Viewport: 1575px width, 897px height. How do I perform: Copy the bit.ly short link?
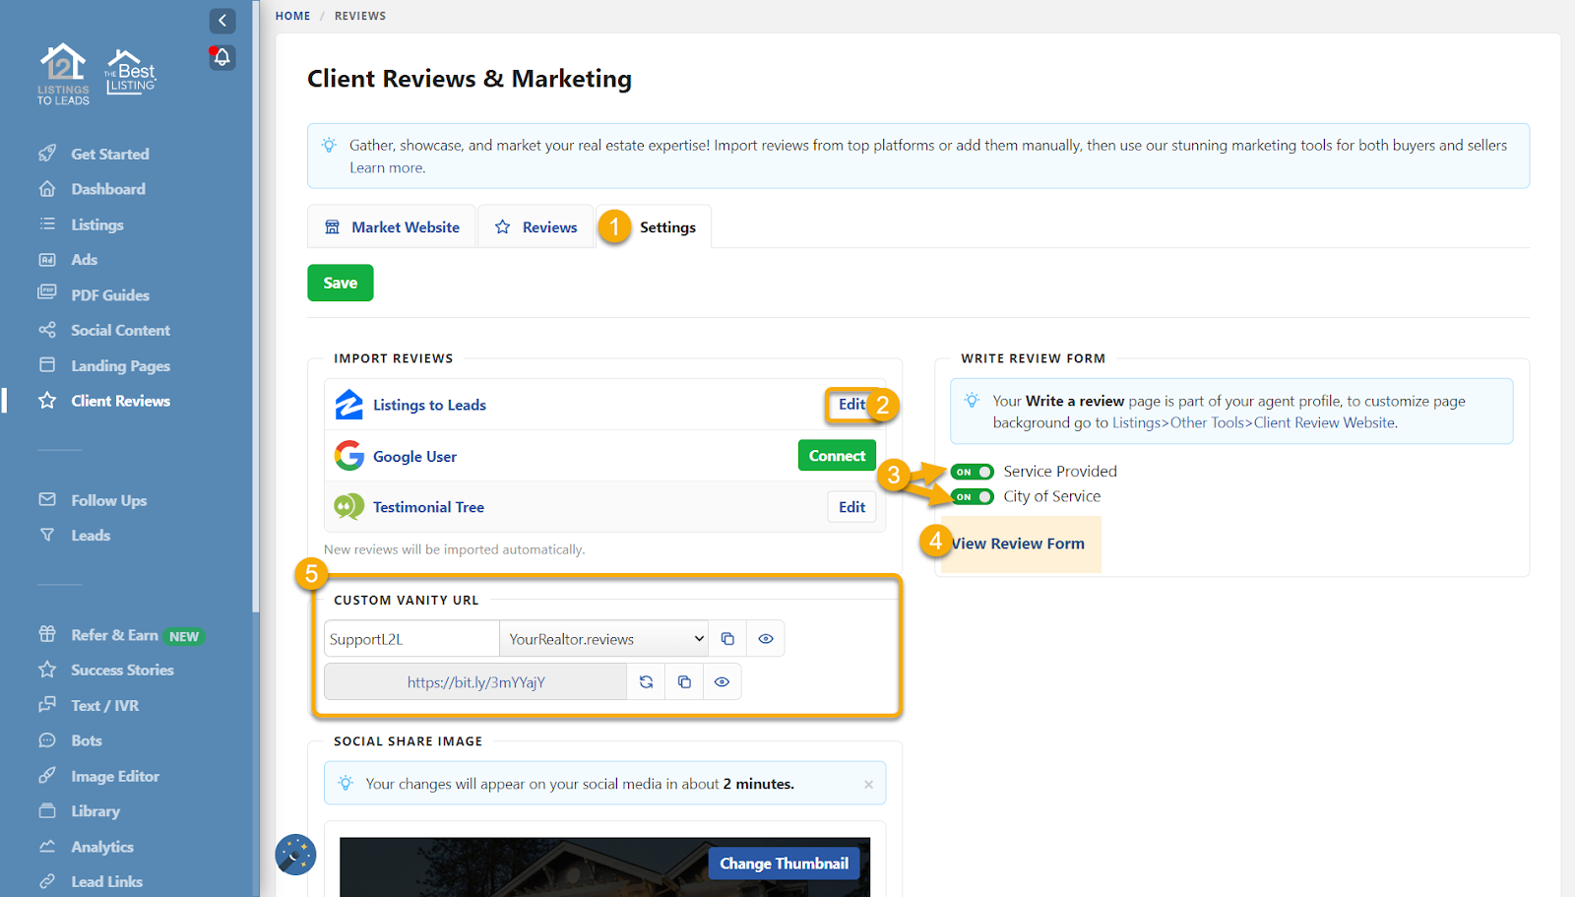(684, 682)
